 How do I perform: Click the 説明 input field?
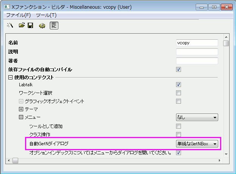(x=197, y=52)
